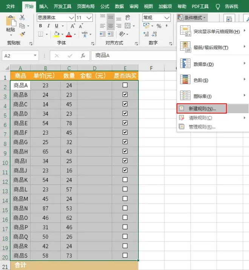Open the font name 思源黑体 dropdown
The image size is (249, 270).
point(72,18)
